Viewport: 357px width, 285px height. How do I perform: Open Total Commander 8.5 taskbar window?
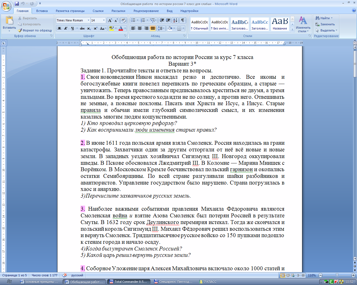pos(129,282)
